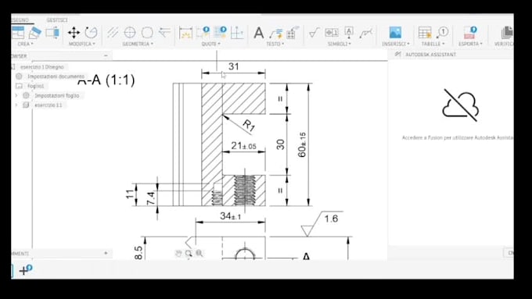
Task: Click the 31 dimension text
Action: [x=233, y=66]
